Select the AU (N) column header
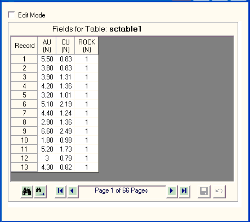Image resolution: width=250 pixels, height=222 pixels. click(47, 46)
